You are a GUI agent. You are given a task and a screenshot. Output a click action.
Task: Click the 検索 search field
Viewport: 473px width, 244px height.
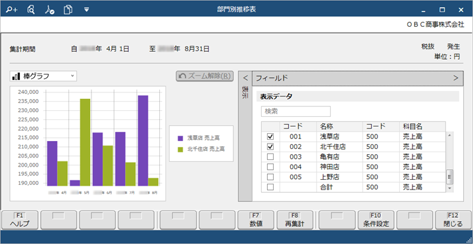click(295, 112)
